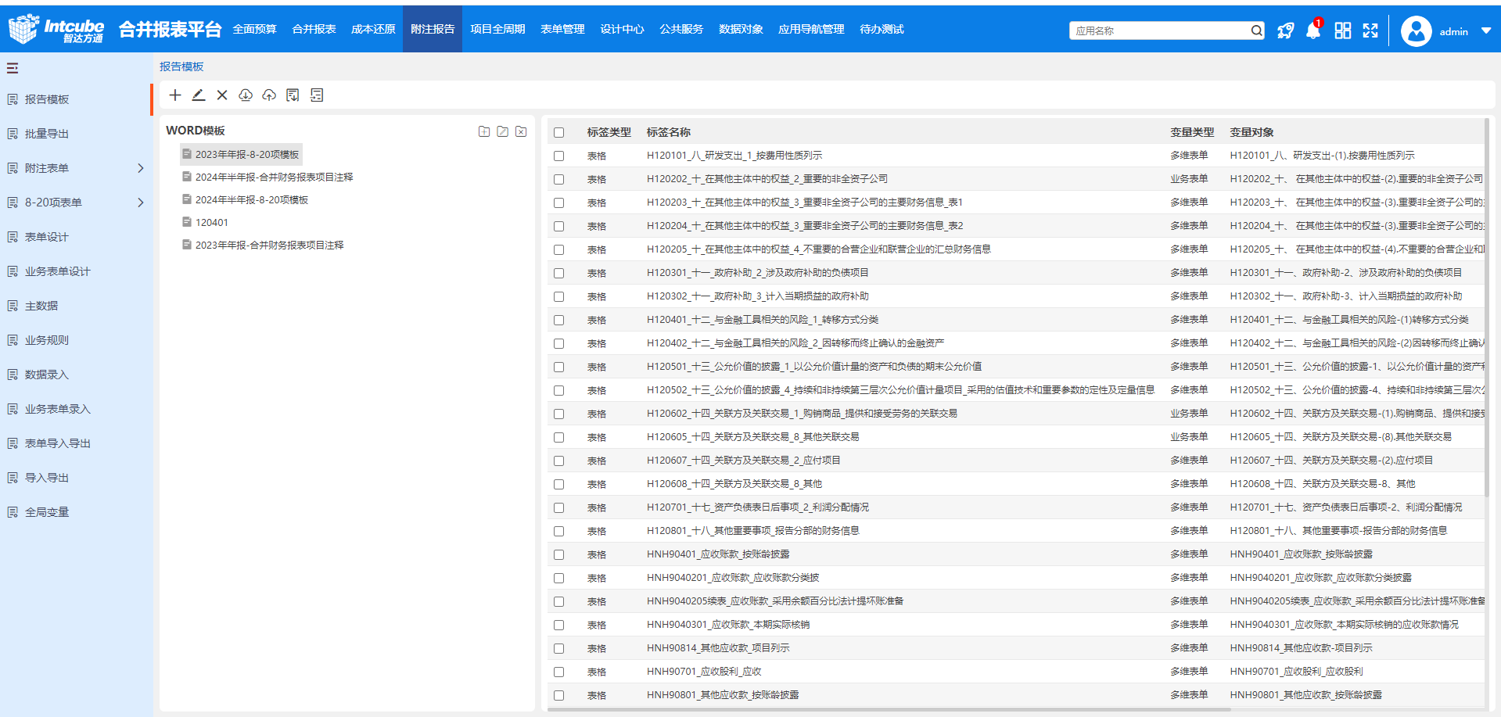The width and height of the screenshot is (1501, 717).
Task: Expand the 附注表单 sidebar submenu
Action: point(141,168)
